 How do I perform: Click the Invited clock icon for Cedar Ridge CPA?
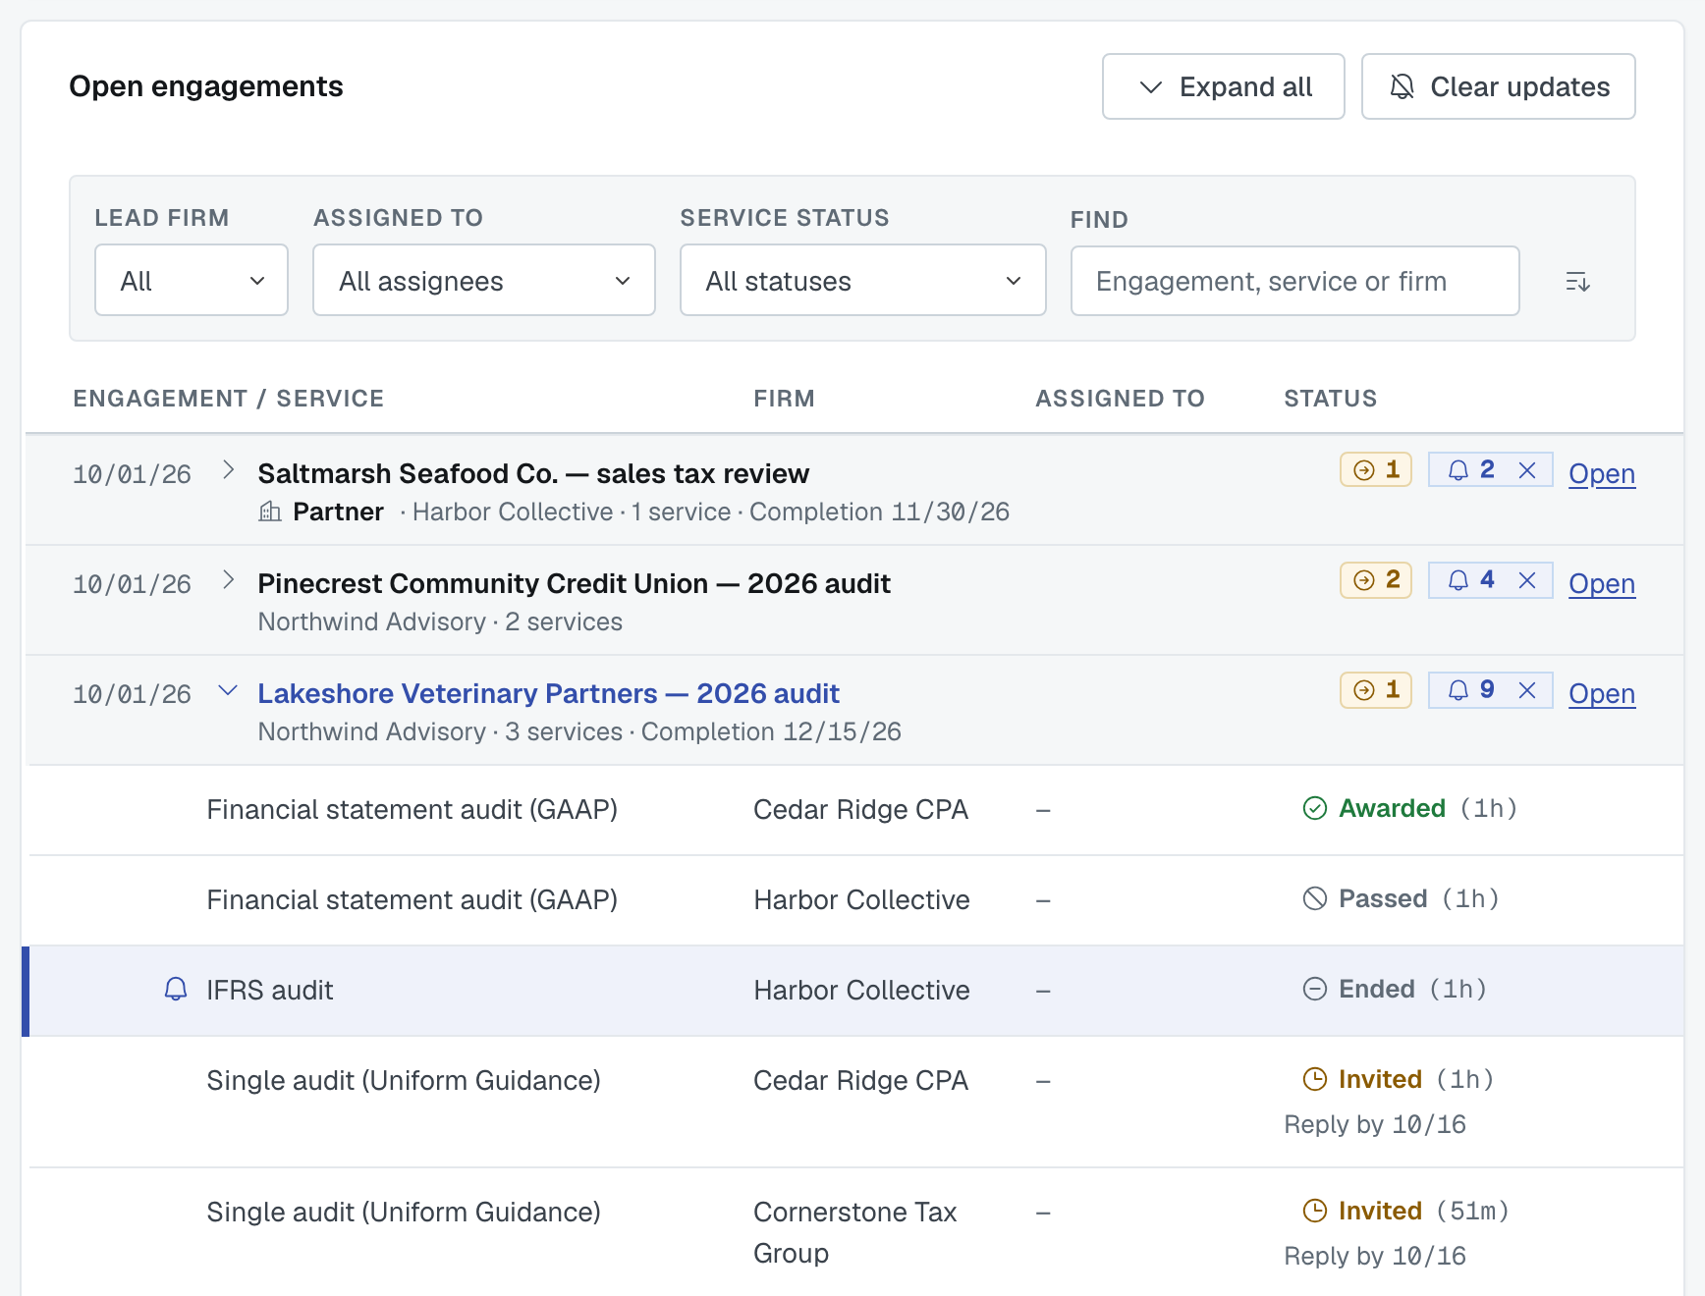[1315, 1079]
